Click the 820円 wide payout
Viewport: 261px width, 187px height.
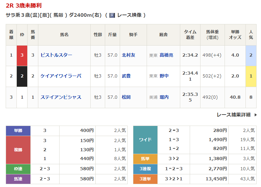pyautogui.click(x=220, y=149)
